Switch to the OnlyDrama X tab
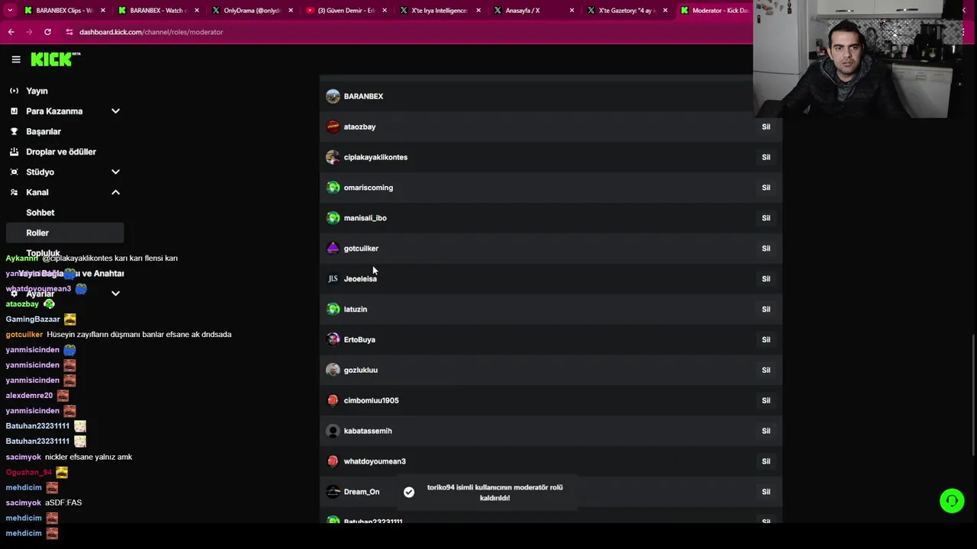 click(x=252, y=11)
